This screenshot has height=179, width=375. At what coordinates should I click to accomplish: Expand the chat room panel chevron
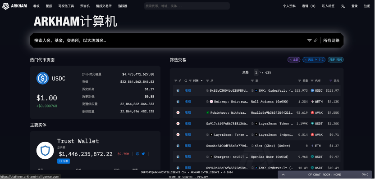pyautogui.click(x=283, y=175)
